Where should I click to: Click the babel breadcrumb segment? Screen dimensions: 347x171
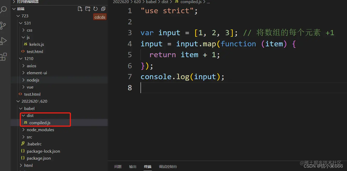[x=151, y=2]
